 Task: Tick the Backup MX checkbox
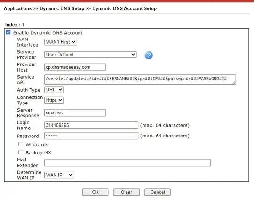tap(21, 152)
